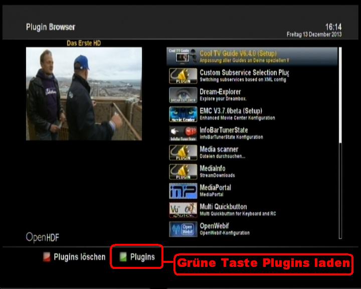The width and height of the screenshot is (361, 289).
Task: Click the green color key square
Action: [123, 257]
